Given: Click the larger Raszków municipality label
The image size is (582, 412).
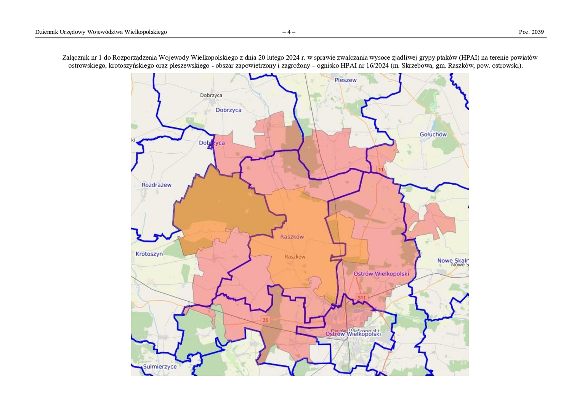Looking at the screenshot, I should tap(292, 237).
